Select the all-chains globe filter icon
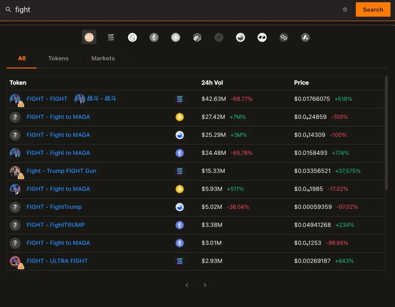Viewport: 395px width, 307px height. pos(89,37)
